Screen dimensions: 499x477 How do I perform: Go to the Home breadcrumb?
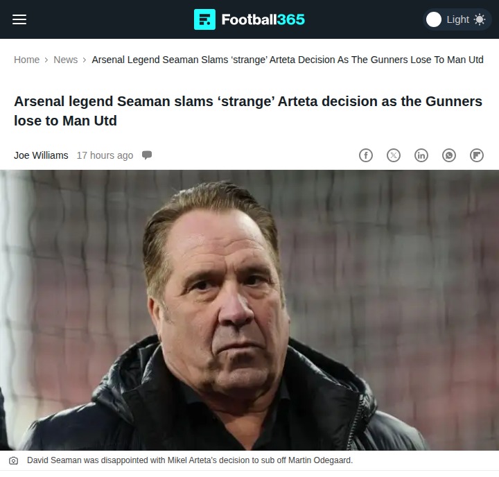tap(26, 60)
